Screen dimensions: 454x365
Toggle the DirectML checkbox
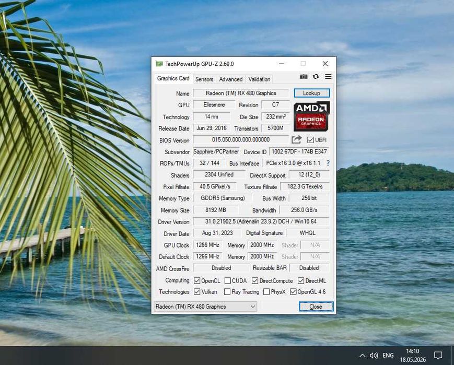click(301, 281)
